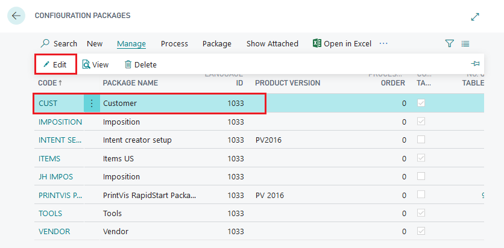This screenshot has height=248, width=504.
Task: Open the IMPOSITION package link
Action: pos(60,122)
